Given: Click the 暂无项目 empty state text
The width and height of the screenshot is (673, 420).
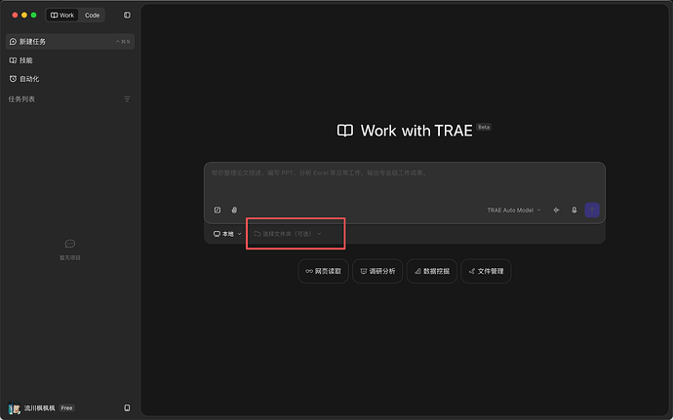Looking at the screenshot, I should pos(70,258).
